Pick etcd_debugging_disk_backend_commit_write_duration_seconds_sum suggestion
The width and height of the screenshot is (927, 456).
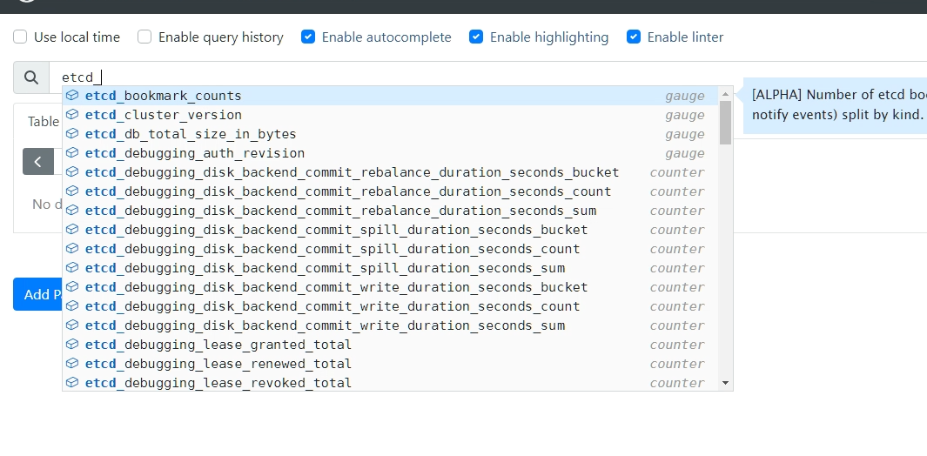pos(325,325)
